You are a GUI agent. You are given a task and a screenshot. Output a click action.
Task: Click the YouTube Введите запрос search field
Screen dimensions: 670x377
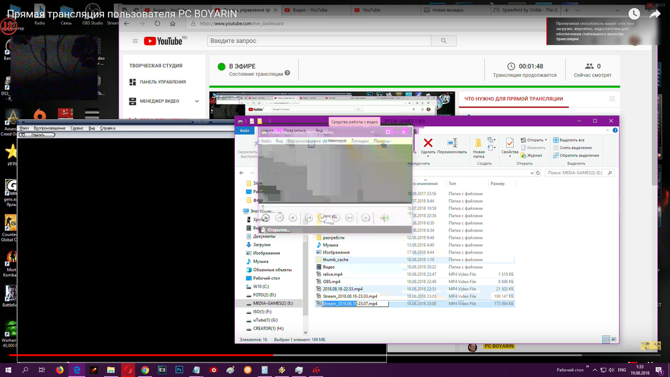coord(319,41)
